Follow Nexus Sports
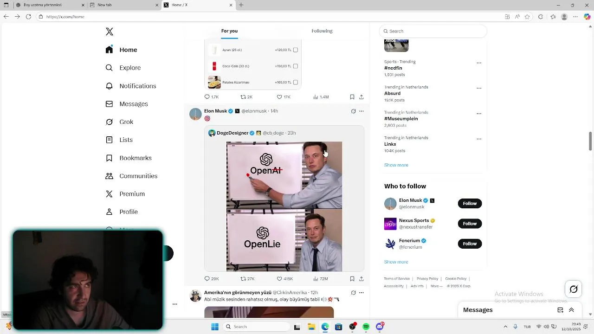The height and width of the screenshot is (334, 594). coord(470,224)
